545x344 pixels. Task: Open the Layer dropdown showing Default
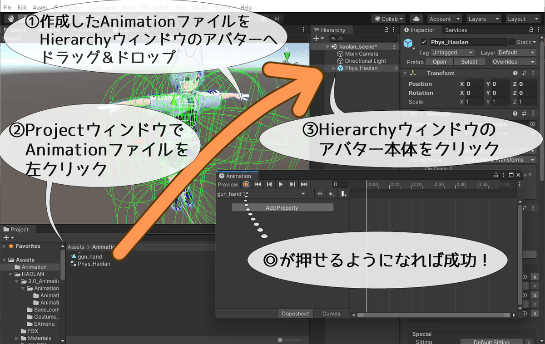[x=517, y=53]
